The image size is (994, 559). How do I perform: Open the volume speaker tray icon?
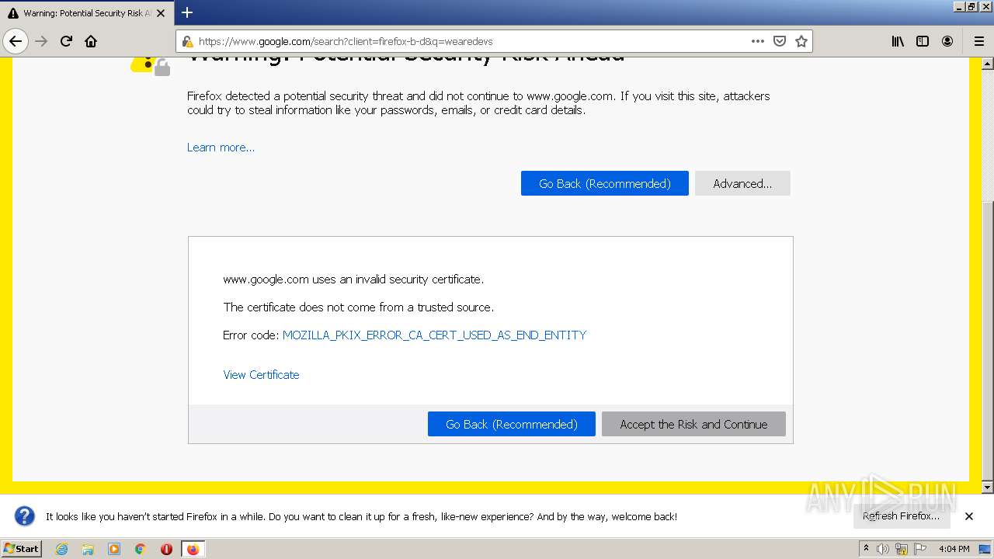883,549
